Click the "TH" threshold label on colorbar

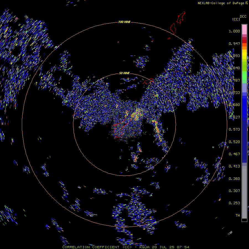(x=238, y=216)
